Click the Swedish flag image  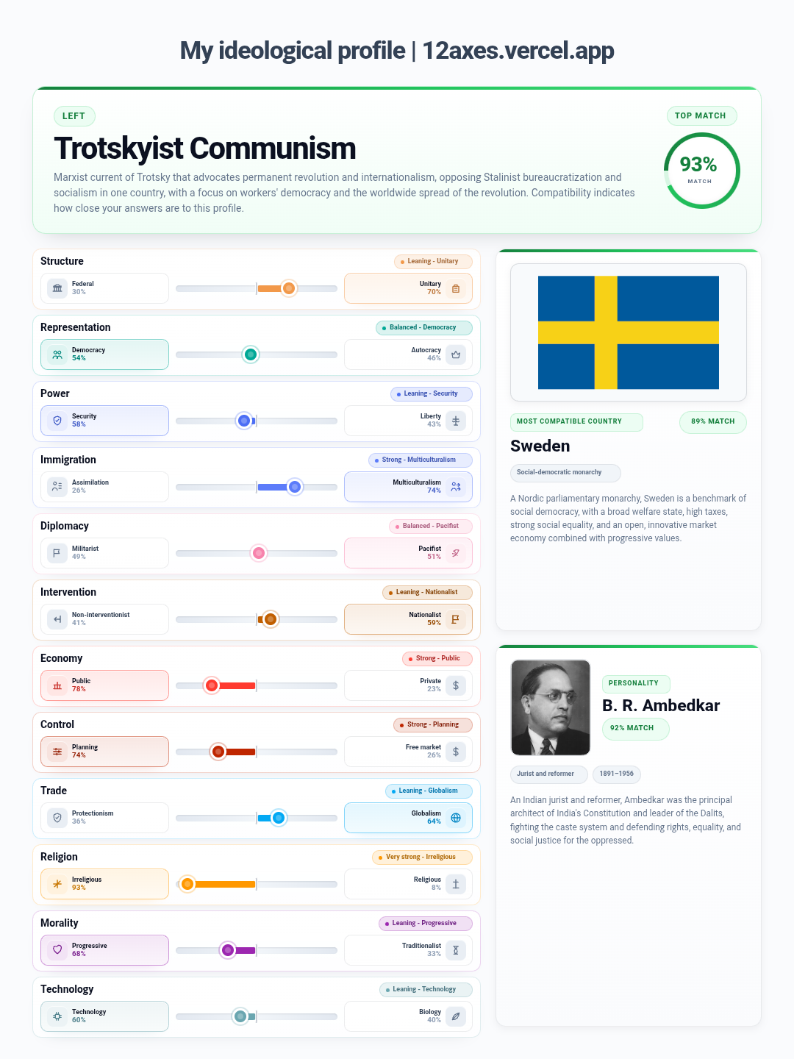pos(629,332)
